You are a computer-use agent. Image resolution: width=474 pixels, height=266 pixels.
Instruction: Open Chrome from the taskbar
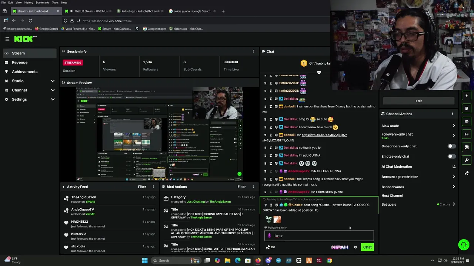click(329, 260)
